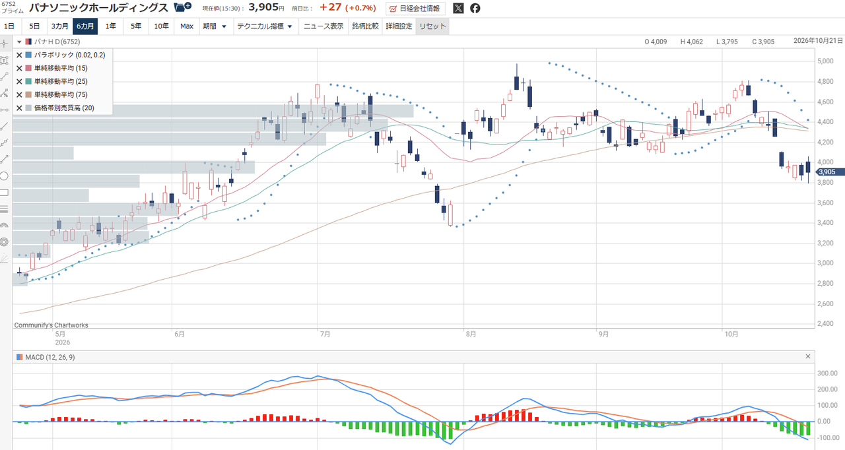Close the MACD indicator panel
The height and width of the screenshot is (450, 845).
(x=808, y=356)
